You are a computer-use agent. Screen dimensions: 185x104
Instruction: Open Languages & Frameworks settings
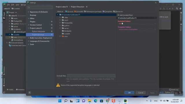(40, 41)
